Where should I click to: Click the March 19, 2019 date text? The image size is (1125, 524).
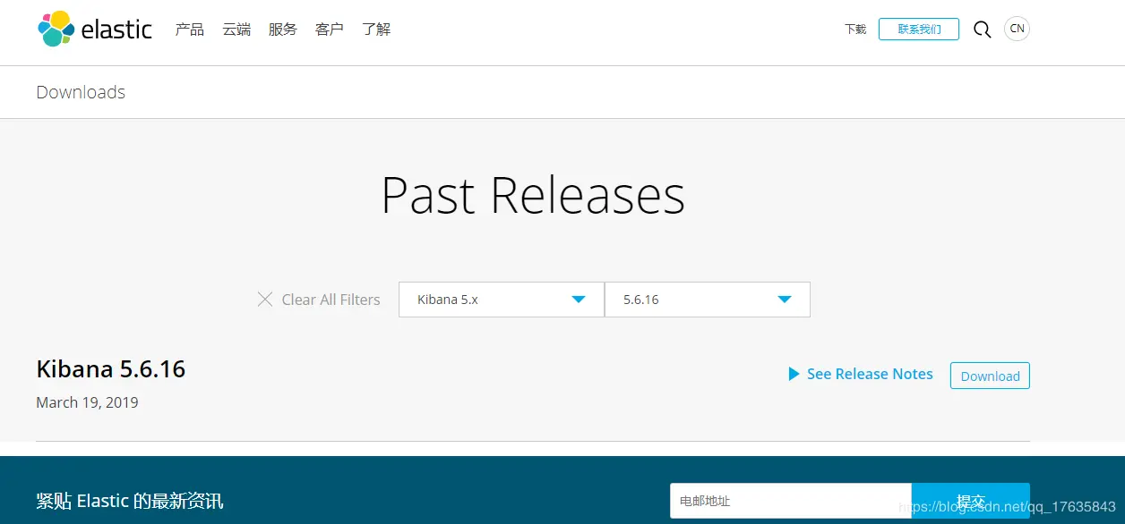[x=87, y=402]
